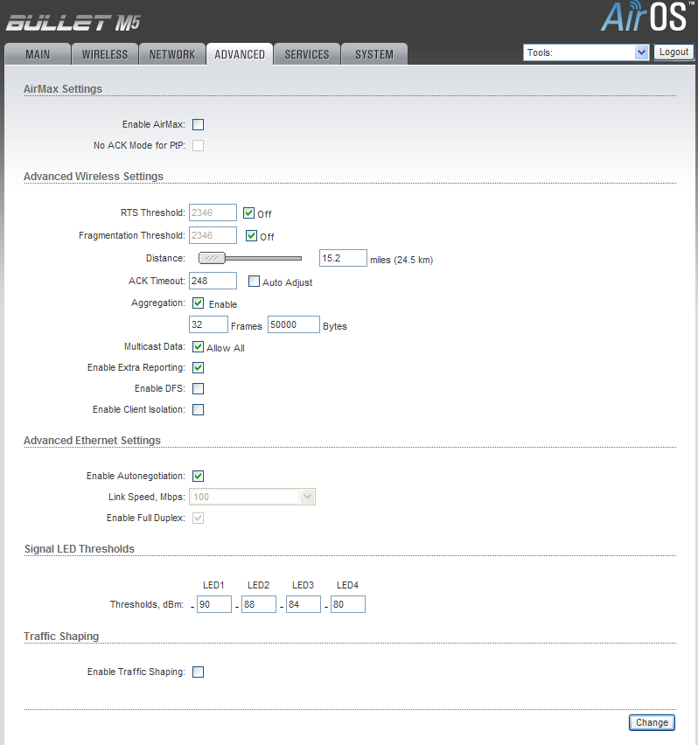The image size is (698, 745).
Task: Toggle Enable Full Duplex checkbox
Action: point(199,518)
